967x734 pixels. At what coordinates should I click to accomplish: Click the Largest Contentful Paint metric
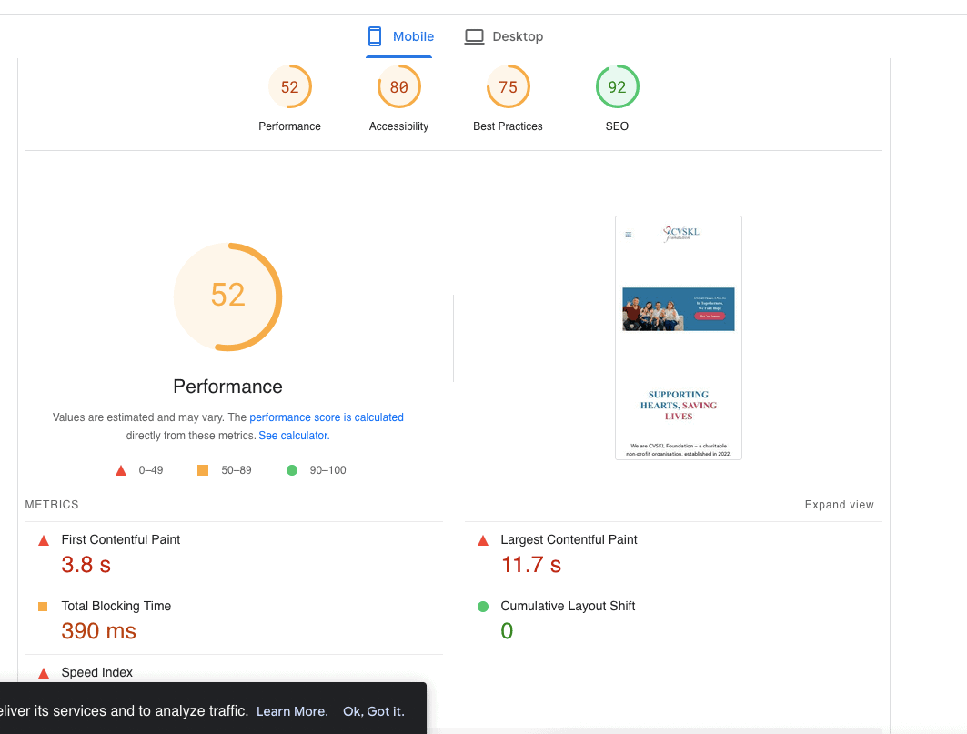pos(569,539)
